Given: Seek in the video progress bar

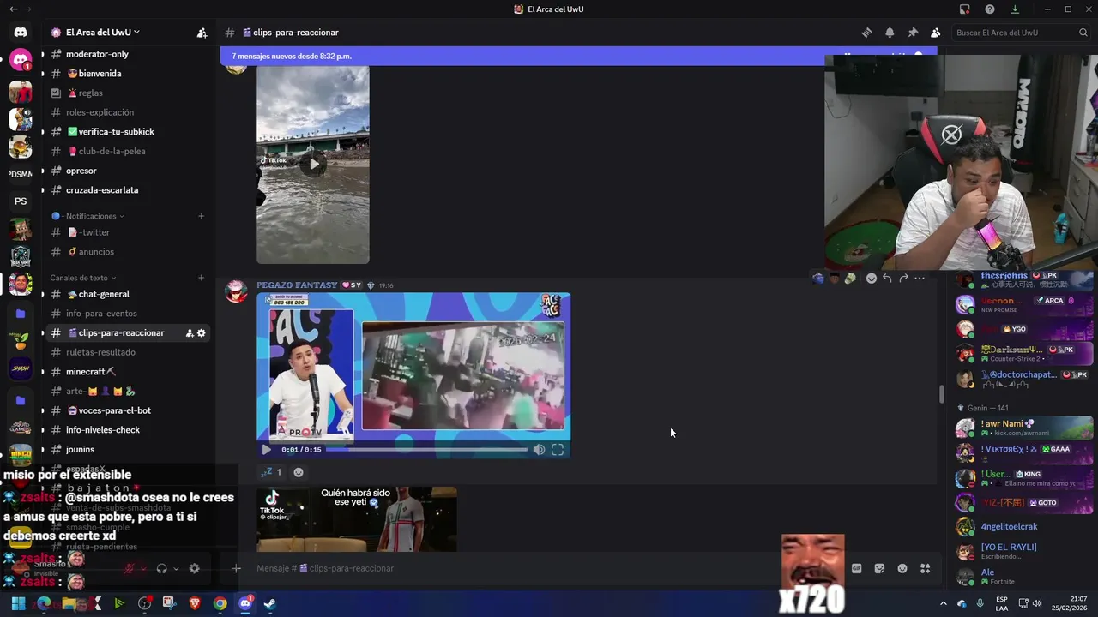Looking at the screenshot, I should tap(426, 450).
